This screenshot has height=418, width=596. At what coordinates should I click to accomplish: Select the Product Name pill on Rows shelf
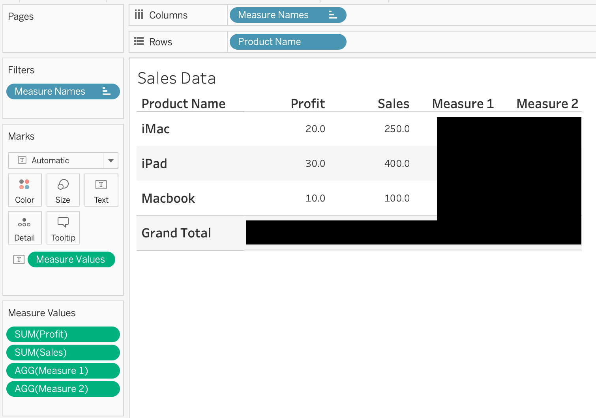[288, 42]
